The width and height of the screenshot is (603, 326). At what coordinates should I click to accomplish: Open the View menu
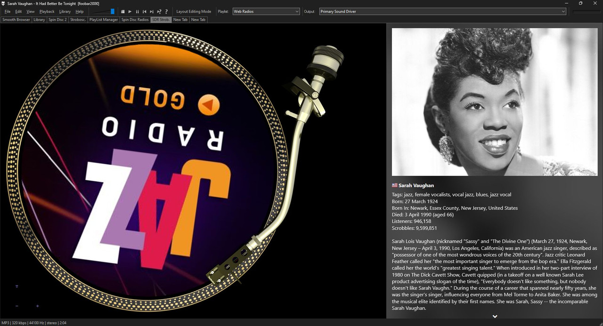[31, 11]
